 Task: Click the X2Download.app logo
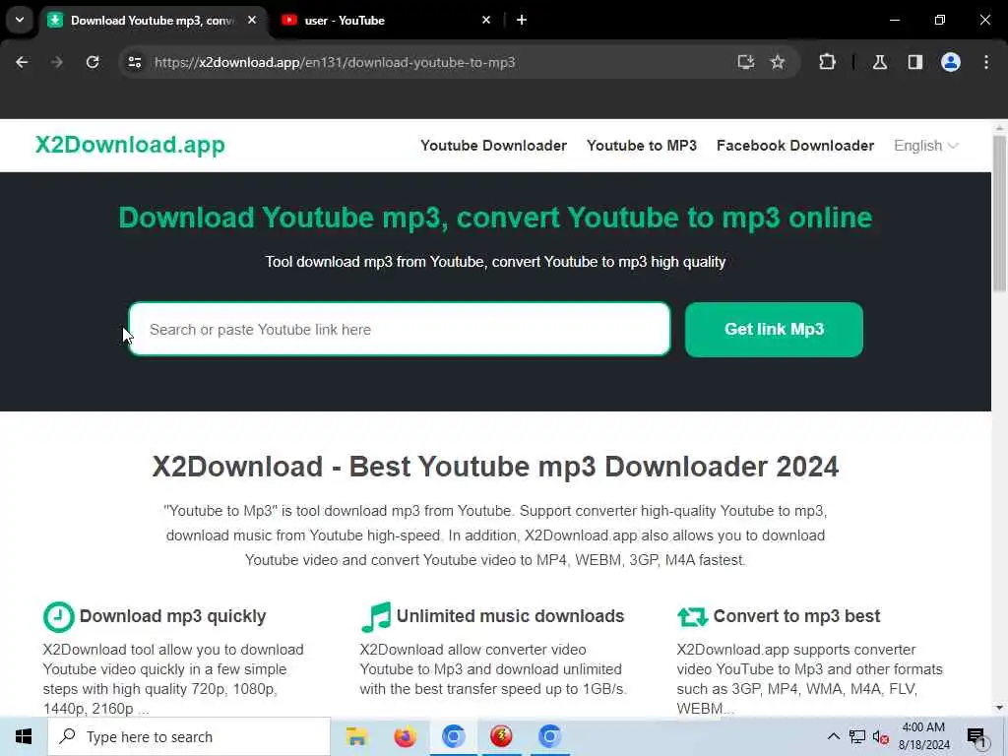(x=130, y=145)
